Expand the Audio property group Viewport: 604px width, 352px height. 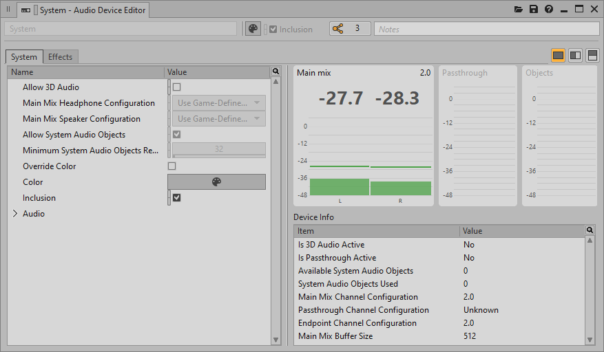[15, 214]
